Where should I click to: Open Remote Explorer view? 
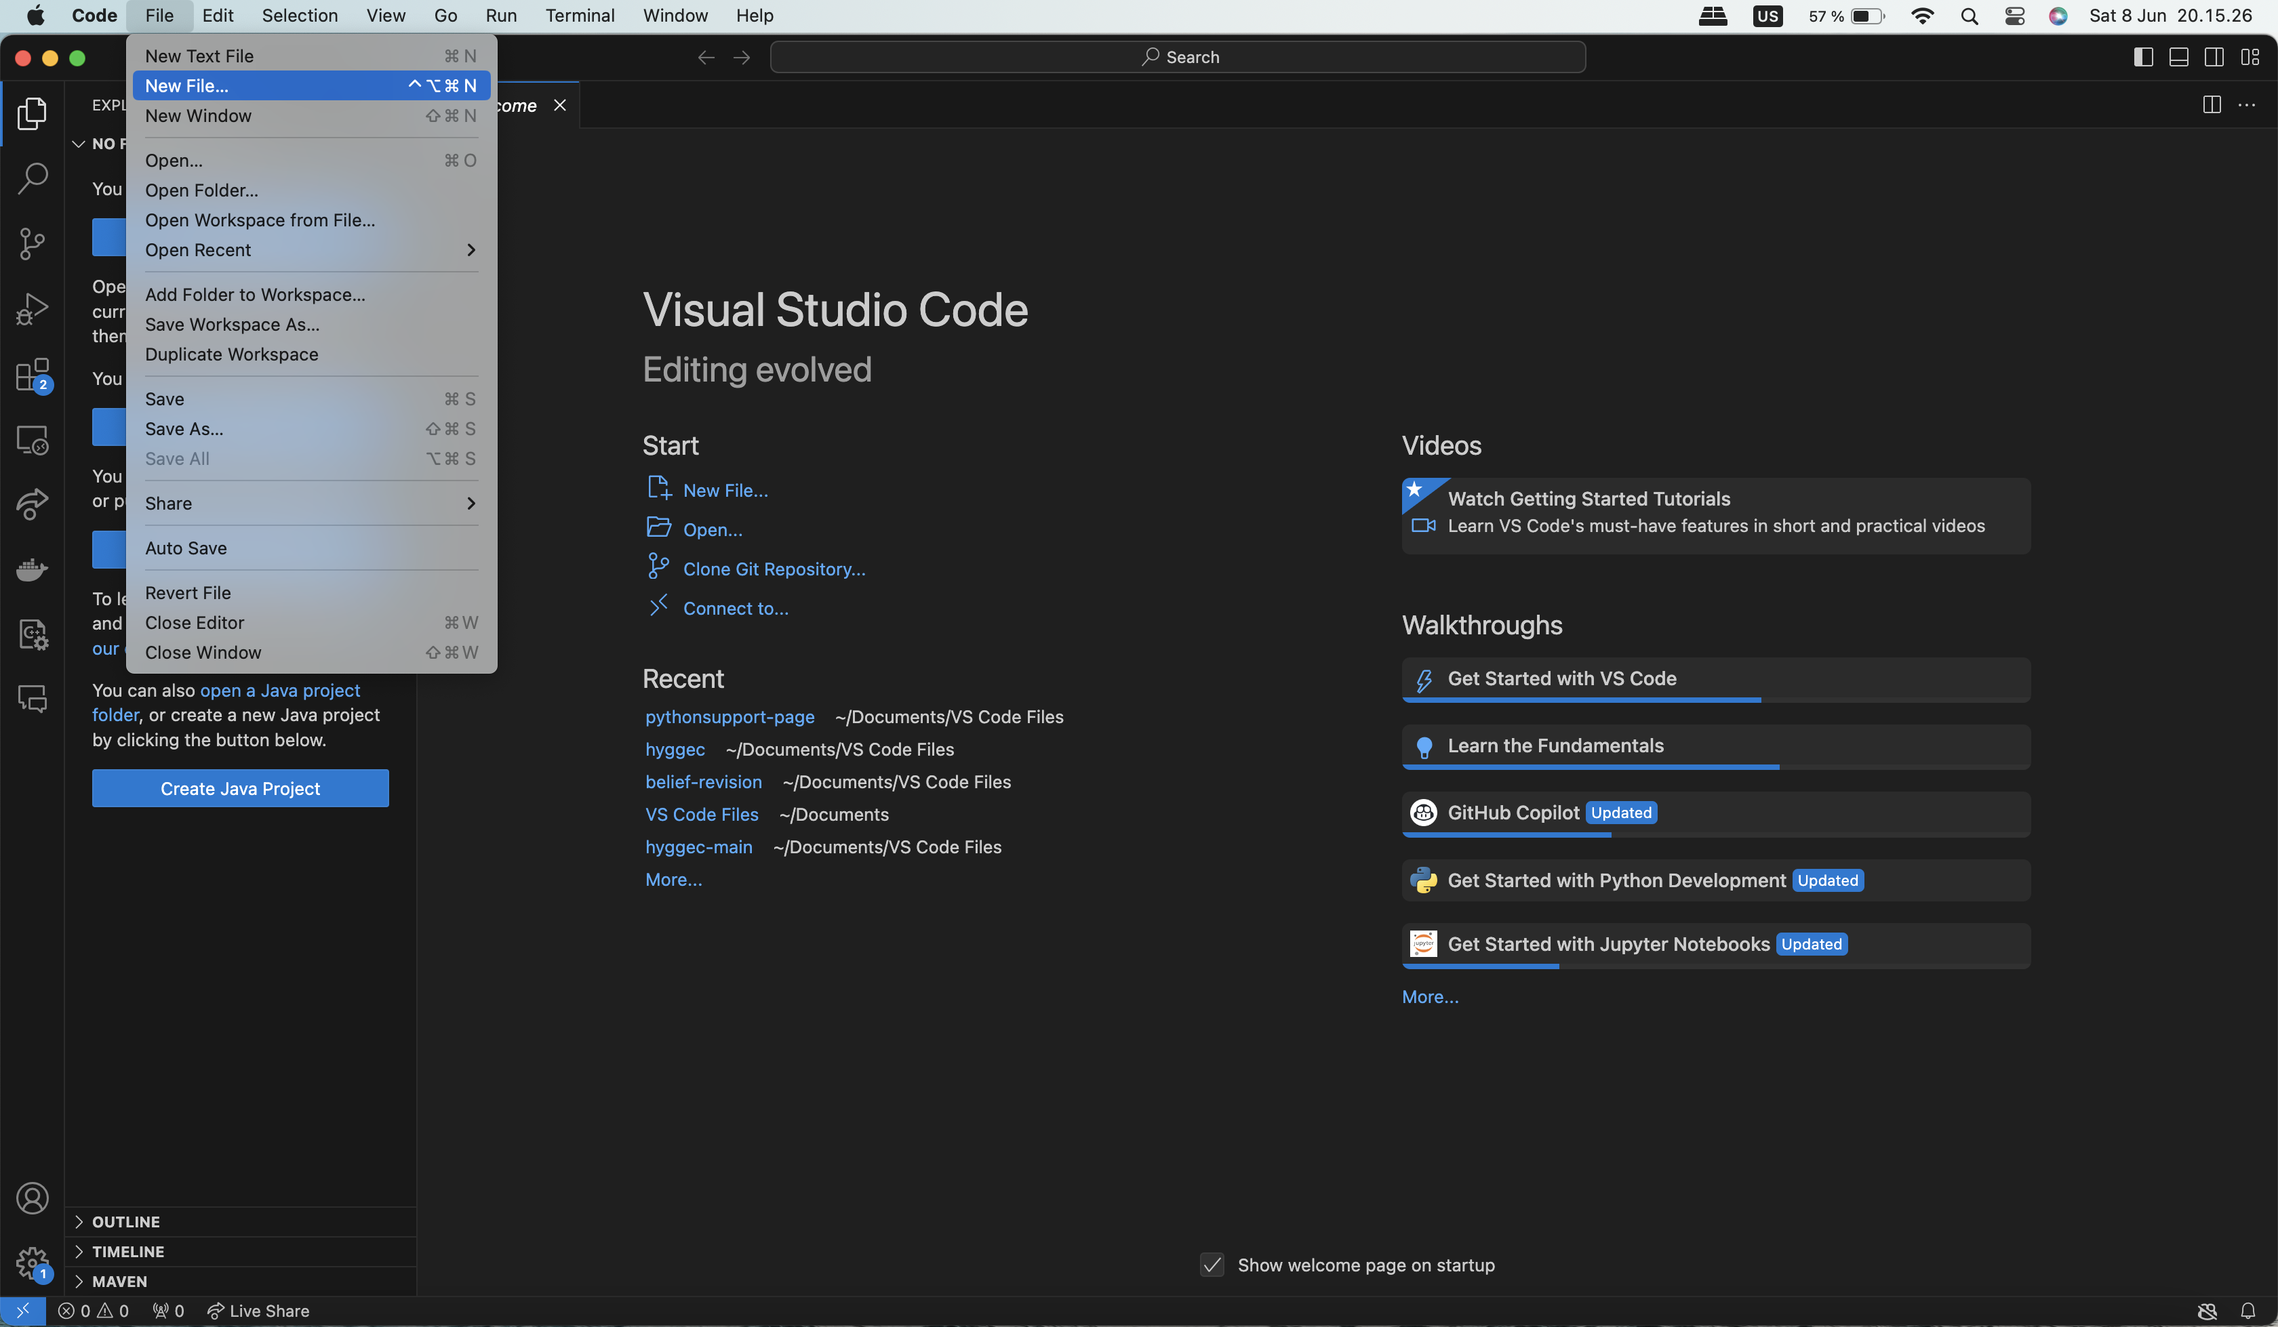tap(33, 439)
